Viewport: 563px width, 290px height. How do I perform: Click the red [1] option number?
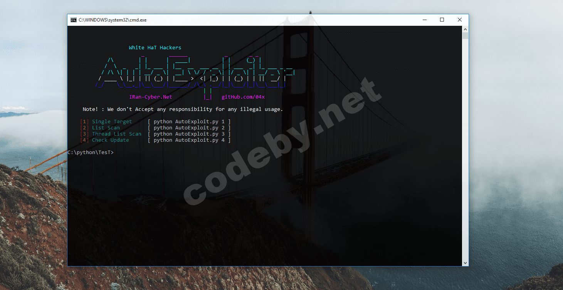point(84,122)
